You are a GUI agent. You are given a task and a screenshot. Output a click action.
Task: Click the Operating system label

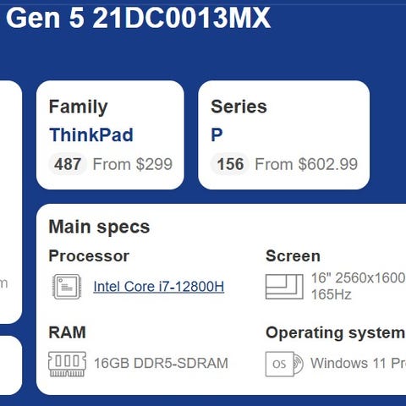[336, 333]
